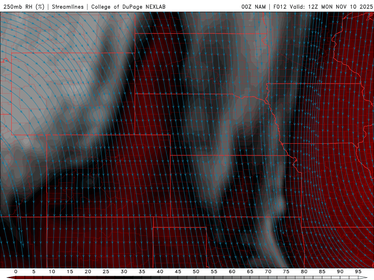Screen dimensions: 374x280
Task: Click the "30" label on the color scale
Action: point(124,272)
